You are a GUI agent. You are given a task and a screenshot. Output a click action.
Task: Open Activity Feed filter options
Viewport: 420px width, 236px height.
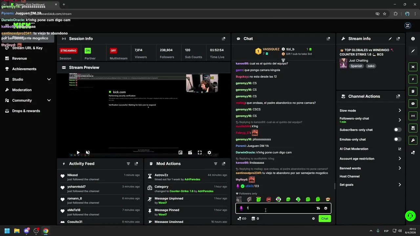pyautogui.click(x=128, y=164)
